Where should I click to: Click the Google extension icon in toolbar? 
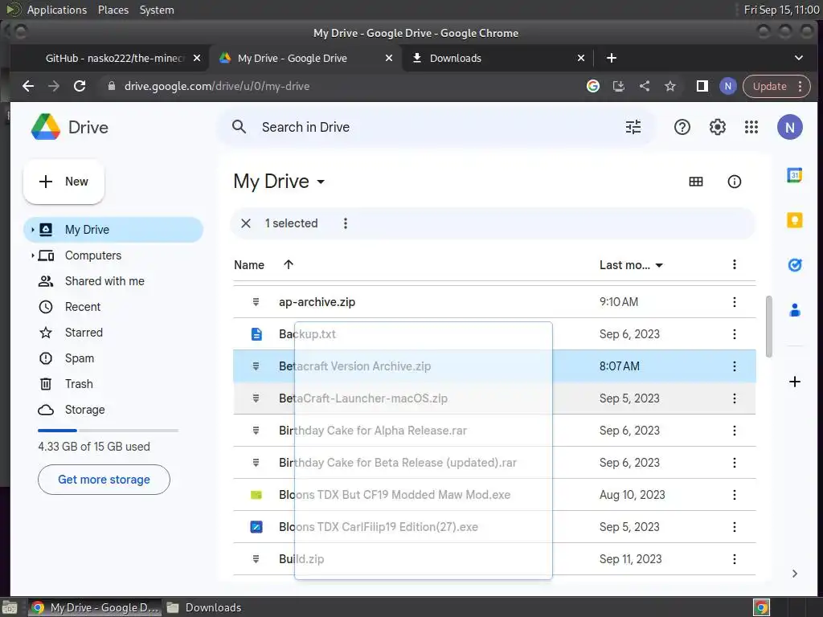pyautogui.click(x=592, y=86)
